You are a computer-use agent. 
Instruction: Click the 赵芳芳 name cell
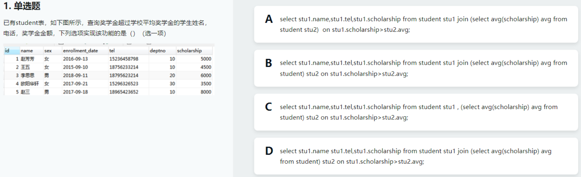[28, 59]
